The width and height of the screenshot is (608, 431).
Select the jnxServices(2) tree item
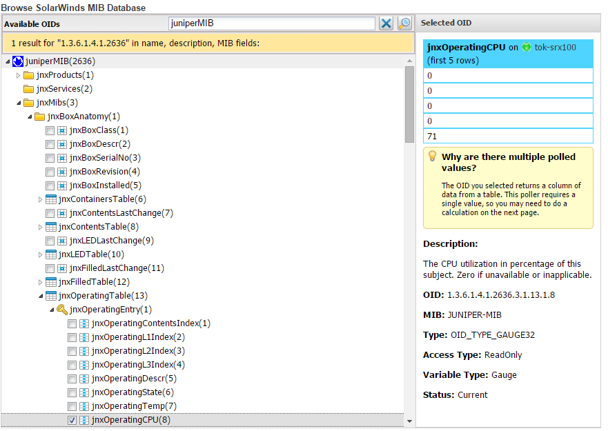(x=64, y=89)
